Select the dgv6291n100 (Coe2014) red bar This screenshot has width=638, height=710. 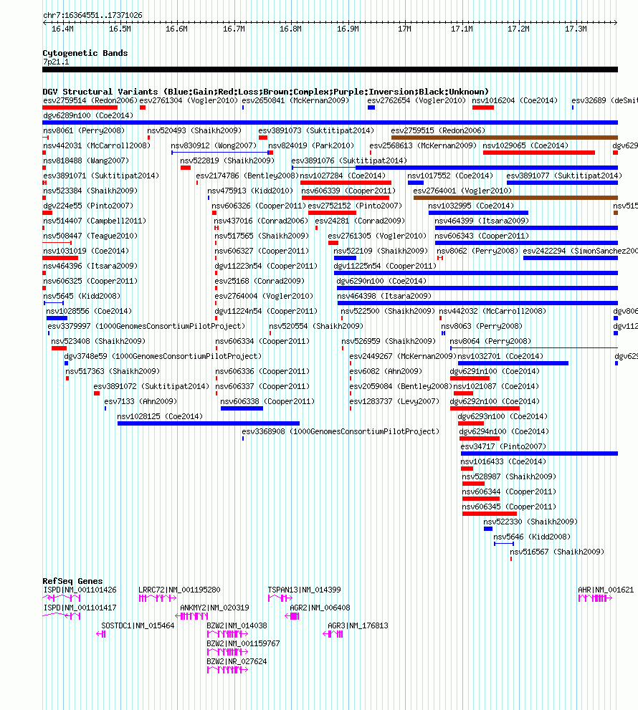coord(470,378)
